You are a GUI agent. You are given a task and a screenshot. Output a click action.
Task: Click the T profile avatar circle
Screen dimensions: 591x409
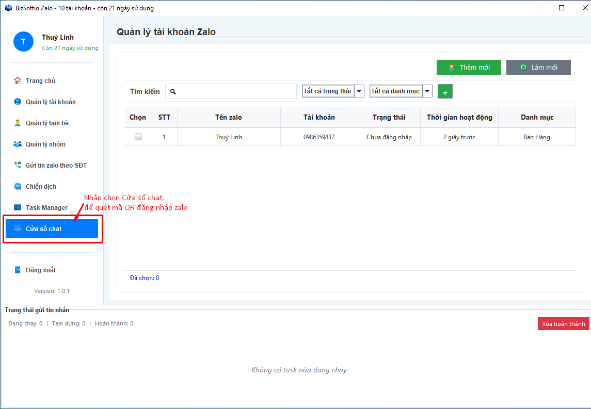point(23,42)
